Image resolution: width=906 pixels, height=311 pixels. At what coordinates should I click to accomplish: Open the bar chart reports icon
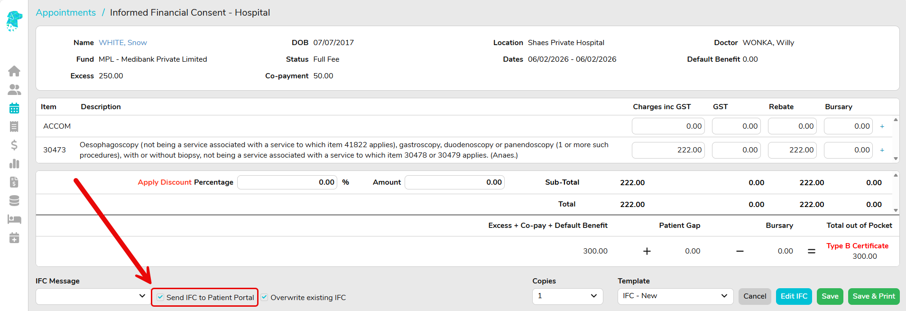[14, 164]
